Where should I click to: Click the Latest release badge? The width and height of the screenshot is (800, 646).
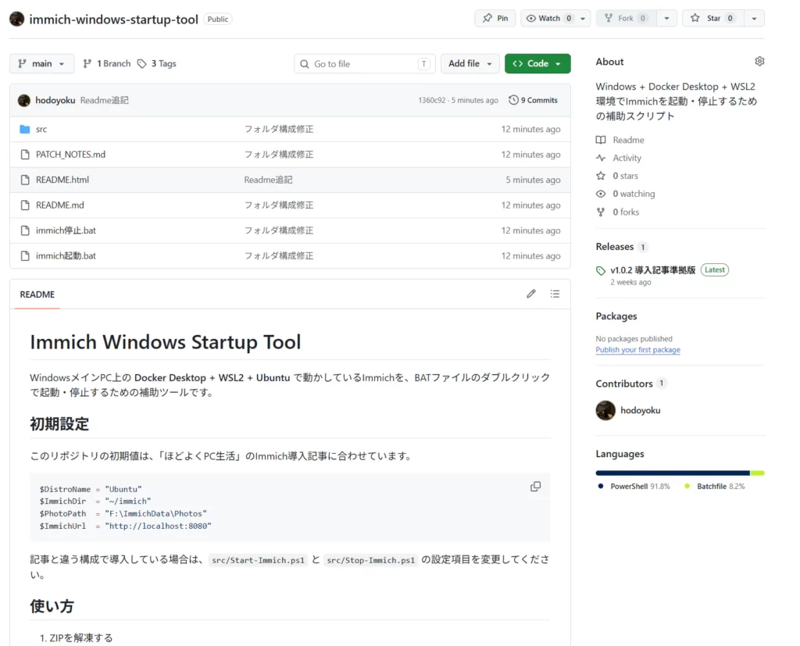click(714, 270)
